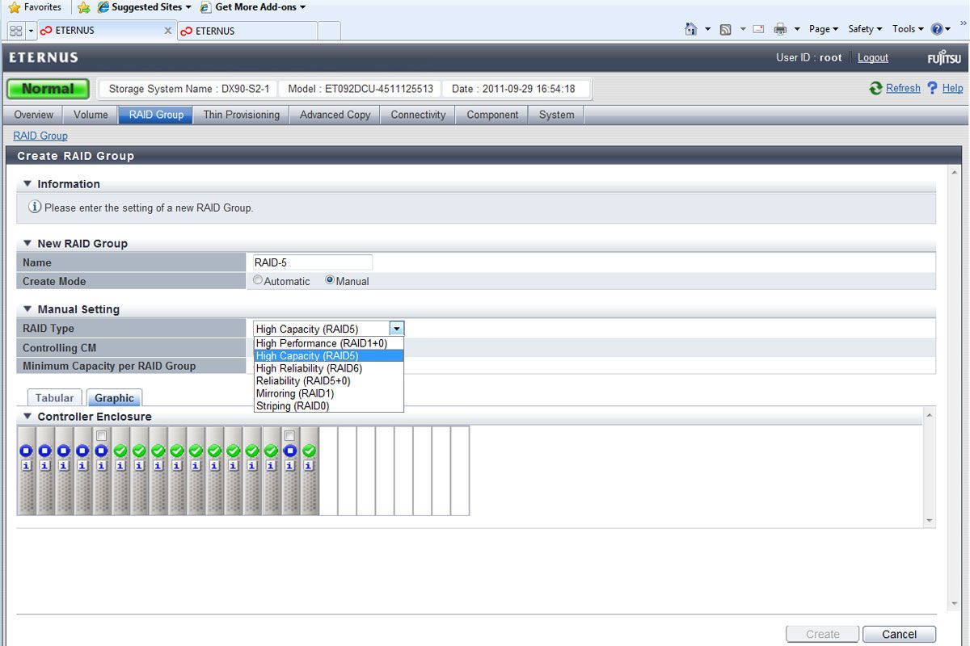Screen dimensions: 970x646
Task: Choose Striping (RAID0) option
Action: coord(328,406)
